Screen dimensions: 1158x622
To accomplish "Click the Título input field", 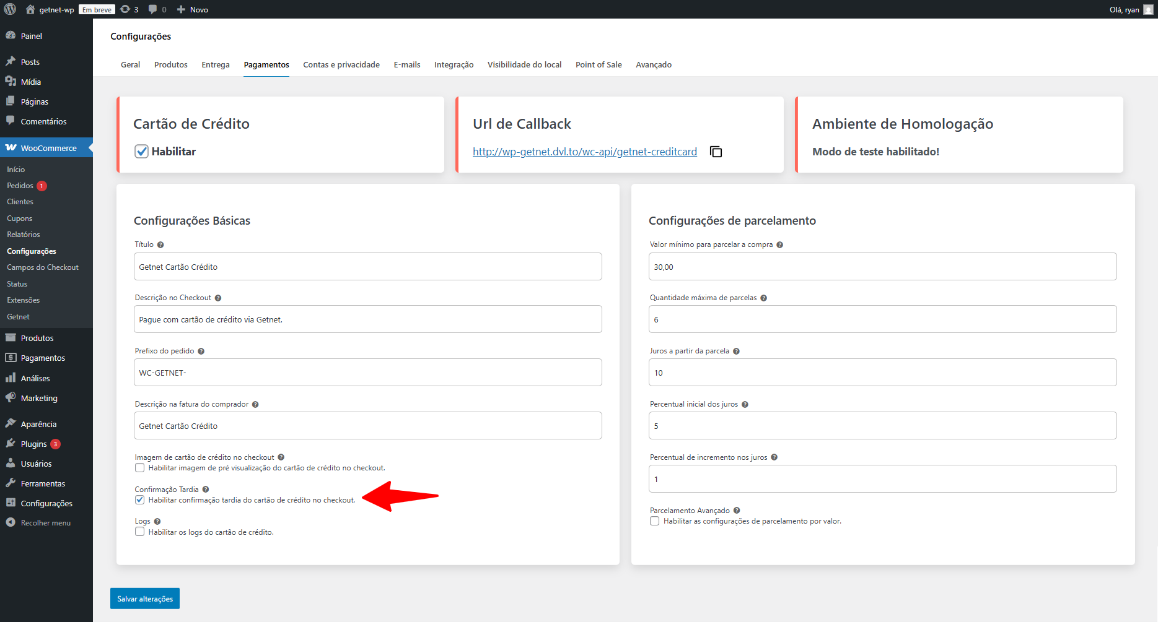I will [368, 267].
